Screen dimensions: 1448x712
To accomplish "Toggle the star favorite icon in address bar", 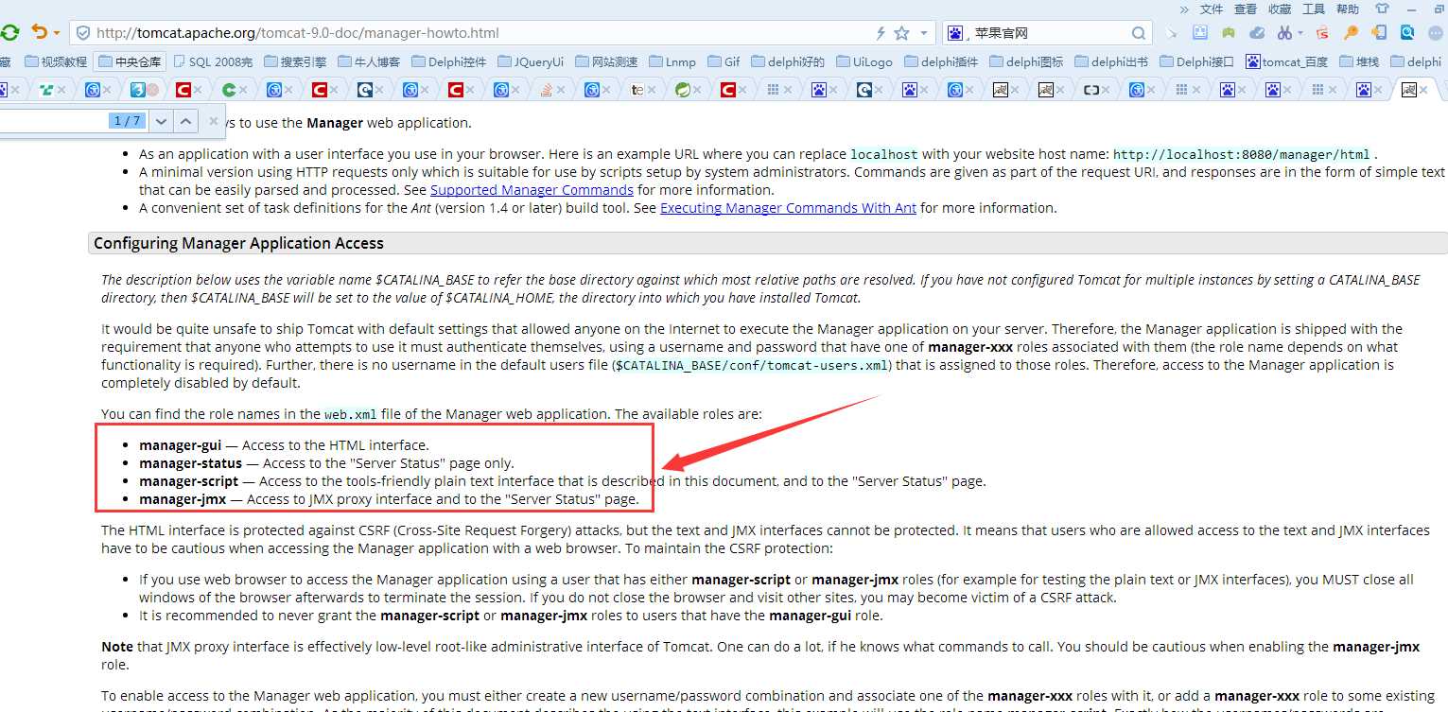I will (901, 33).
